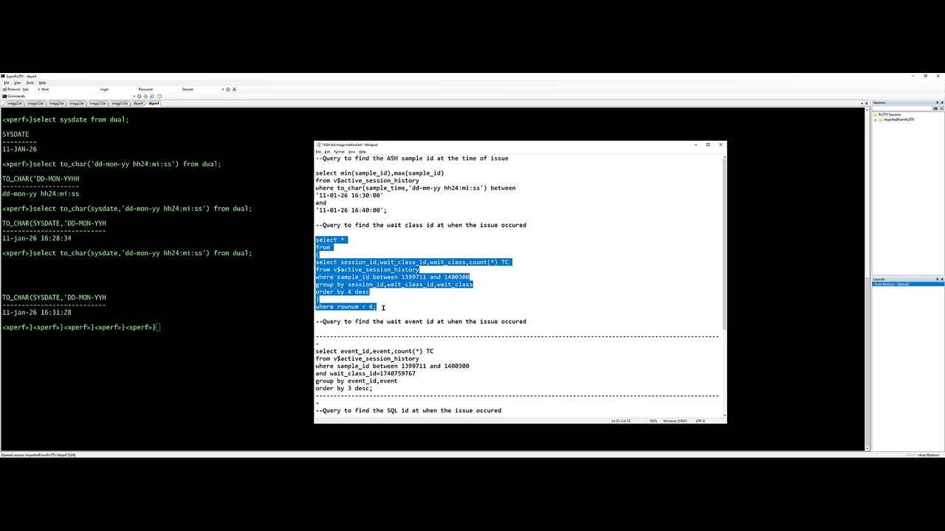This screenshot has width=945, height=531.
Task: Open Notepad View menu
Action: 351,152
